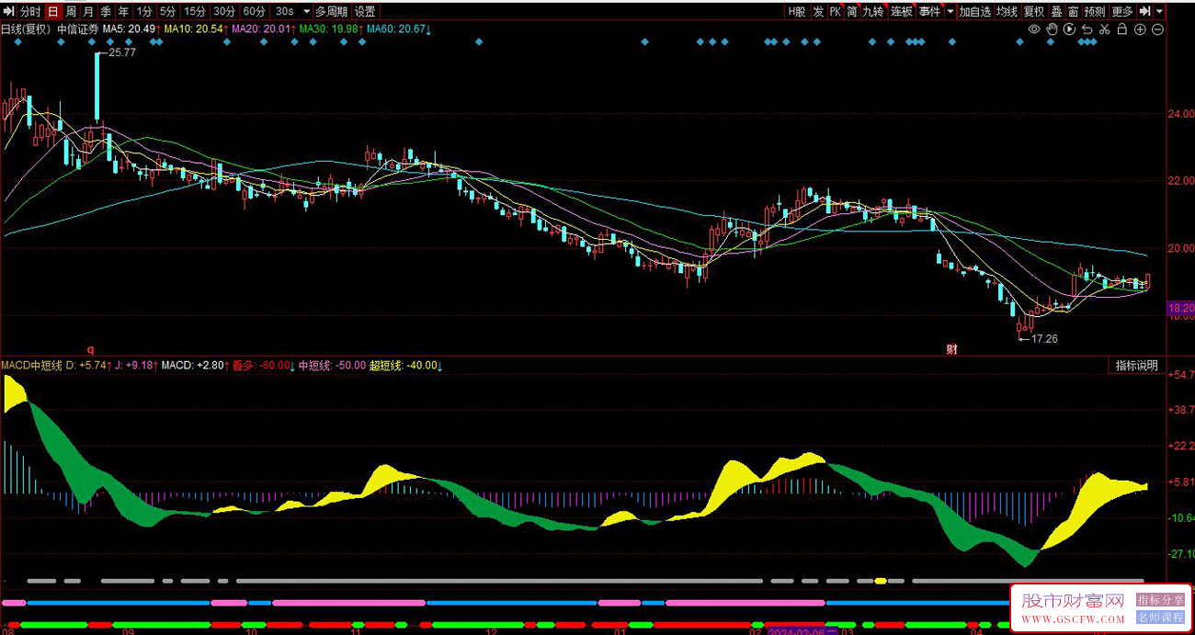This screenshot has height=635, width=1195.
Task: Click the 中信证券 stock name
Action: pos(77,29)
